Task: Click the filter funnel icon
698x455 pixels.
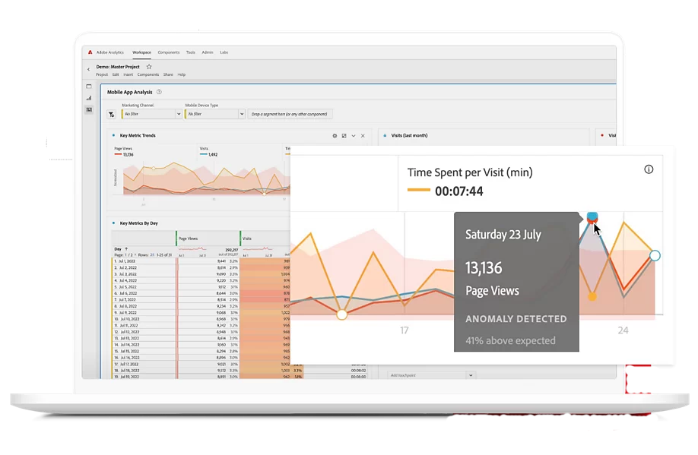Action: click(111, 113)
